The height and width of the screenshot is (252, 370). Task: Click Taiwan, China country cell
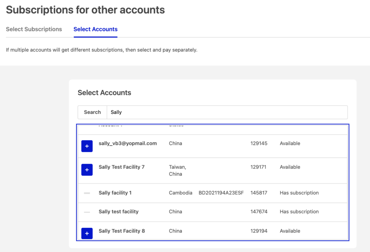177,171
